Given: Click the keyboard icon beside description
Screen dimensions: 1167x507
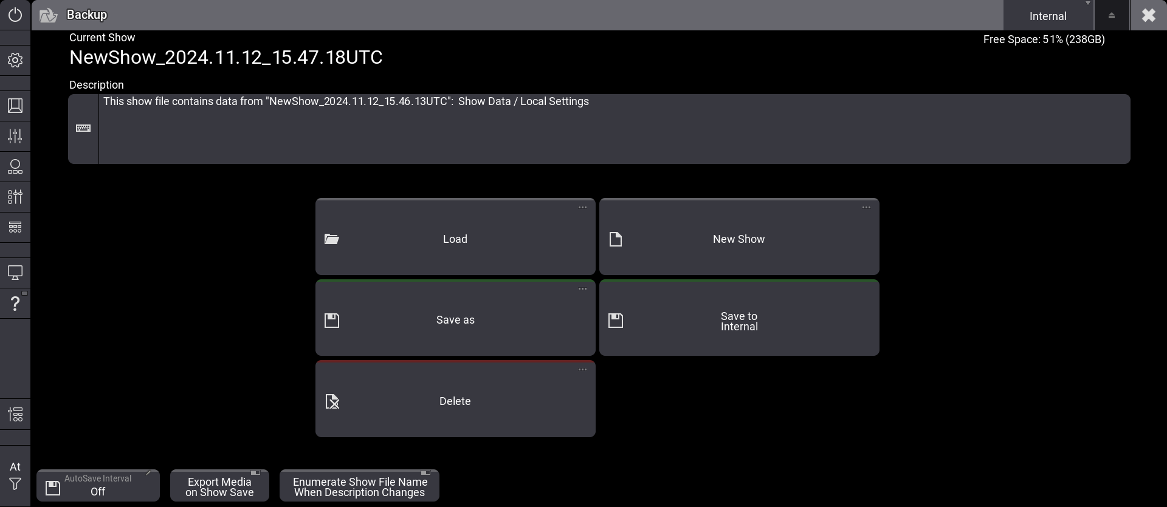Looking at the screenshot, I should click(83, 129).
